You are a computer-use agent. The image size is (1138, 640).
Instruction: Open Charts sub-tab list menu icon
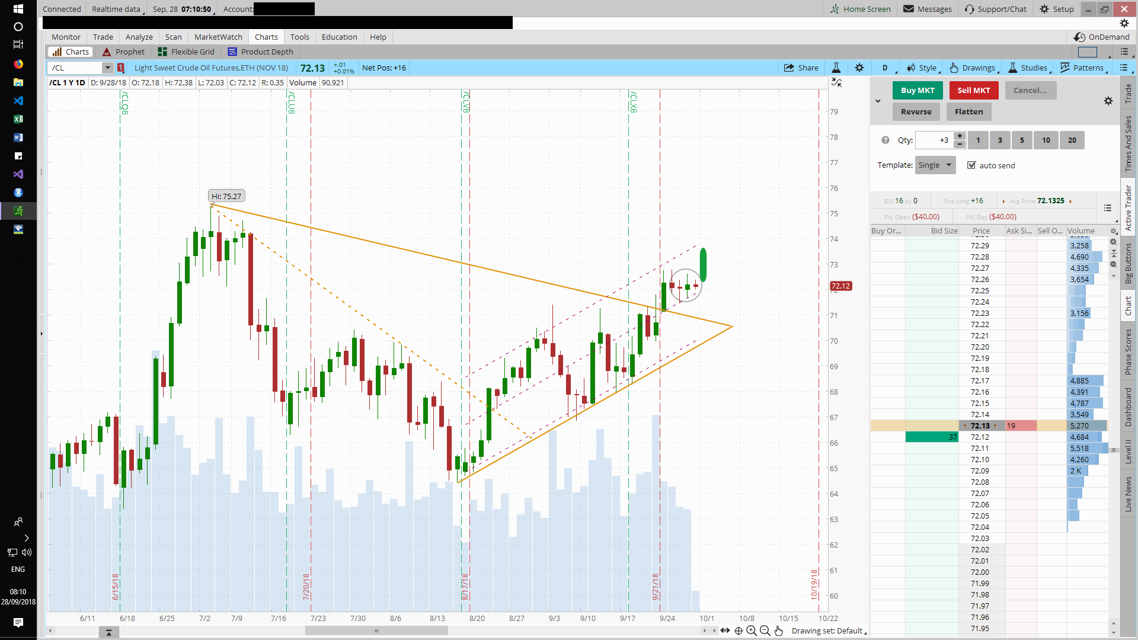[1124, 52]
